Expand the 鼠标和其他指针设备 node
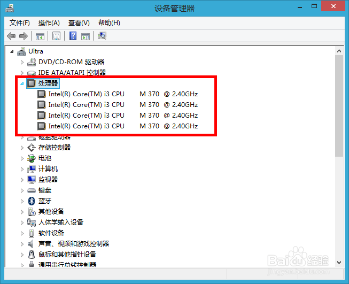The height and width of the screenshot is (284, 349). [x=22, y=255]
